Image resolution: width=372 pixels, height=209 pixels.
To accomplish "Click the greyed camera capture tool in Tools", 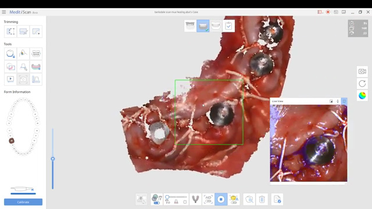I will (23, 79).
